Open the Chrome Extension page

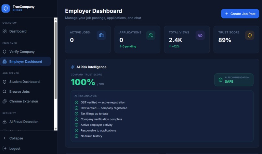click(26, 101)
